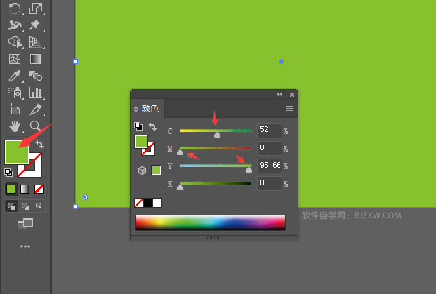Select the Zoom tool
Viewport: 436px width, 294px height.
click(x=35, y=126)
